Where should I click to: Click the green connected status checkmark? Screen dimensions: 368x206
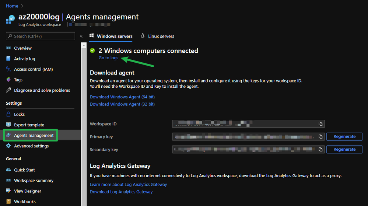tap(92, 50)
